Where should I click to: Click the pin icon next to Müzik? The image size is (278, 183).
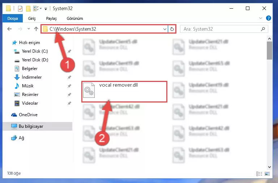point(69,86)
